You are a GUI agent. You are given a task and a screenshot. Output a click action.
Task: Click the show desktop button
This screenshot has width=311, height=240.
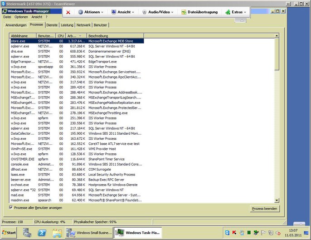[x=306, y=233]
